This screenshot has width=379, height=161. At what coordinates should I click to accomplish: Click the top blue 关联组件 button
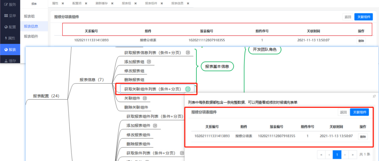coord(364,17)
